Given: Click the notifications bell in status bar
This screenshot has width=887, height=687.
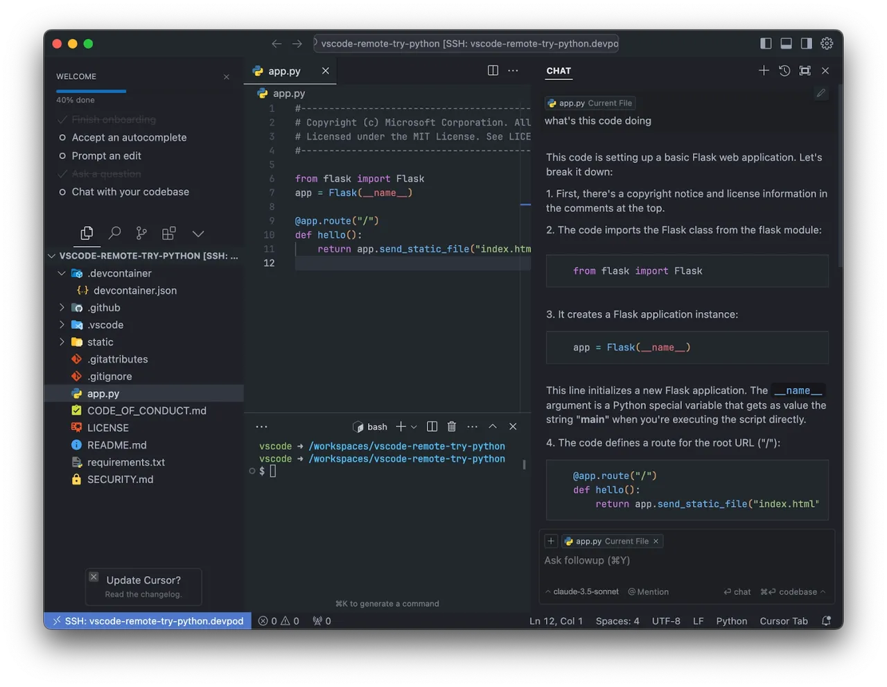Looking at the screenshot, I should click(826, 621).
